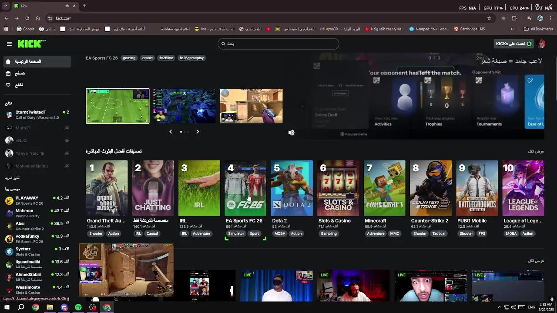Open the EA Sports FC 26 stream category link

(102, 58)
